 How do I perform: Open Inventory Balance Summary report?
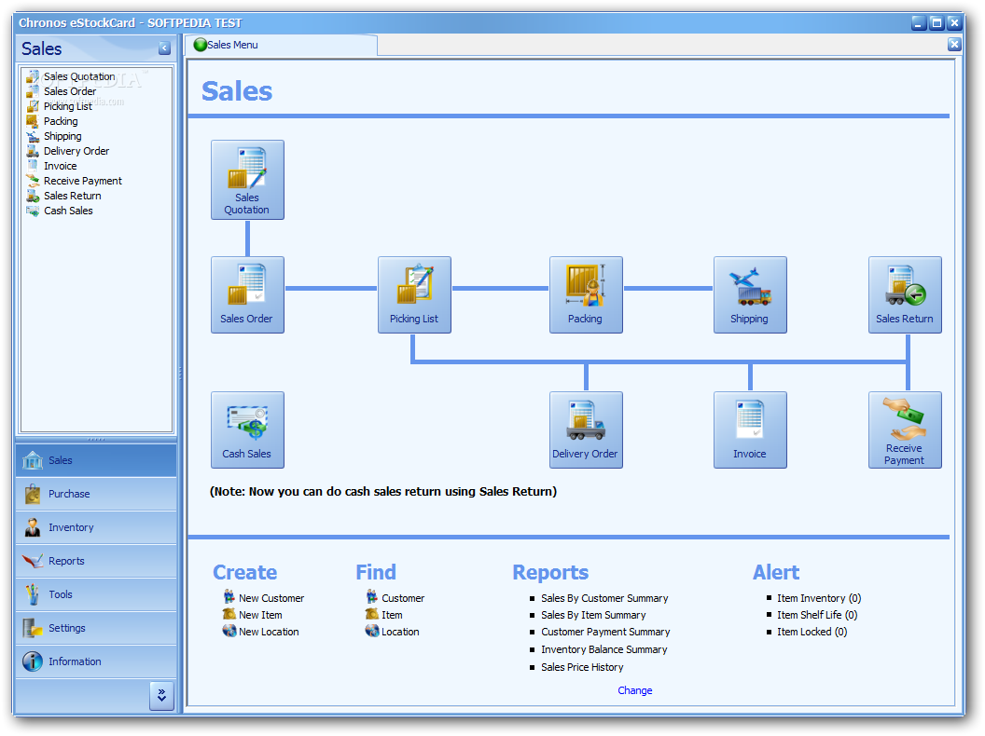point(604,649)
